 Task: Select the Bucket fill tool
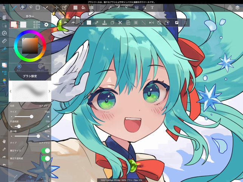tap(83, 8)
